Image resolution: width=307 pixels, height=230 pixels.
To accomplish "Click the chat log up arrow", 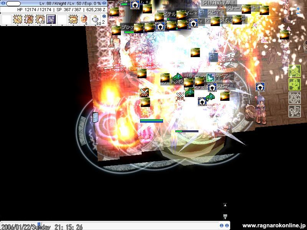I will coord(225,205).
